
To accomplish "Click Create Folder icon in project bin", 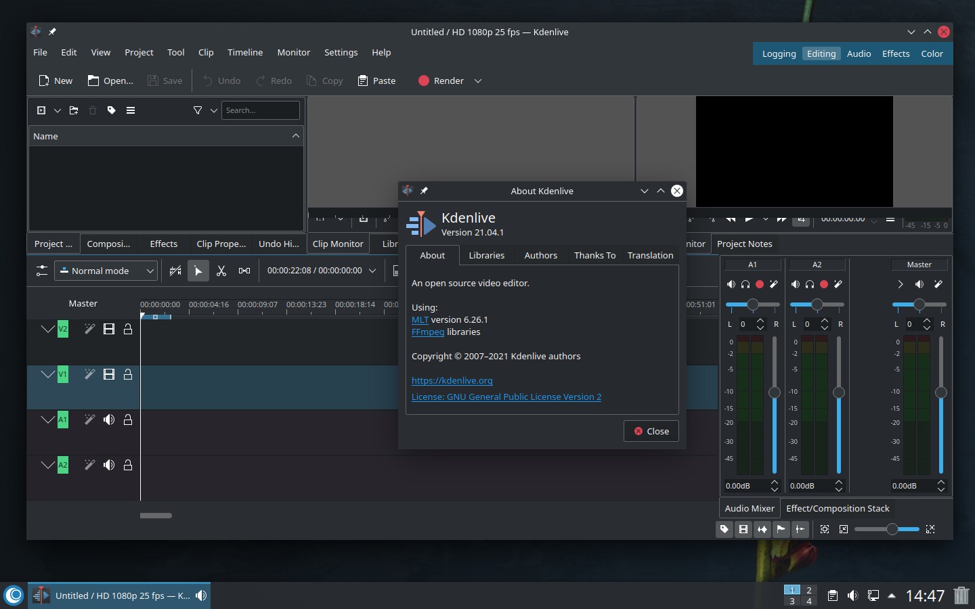I will tap(74, 110).
